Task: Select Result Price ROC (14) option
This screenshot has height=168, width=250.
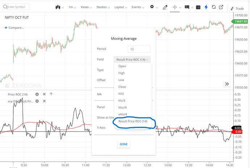Action: (x=133, y=121)
